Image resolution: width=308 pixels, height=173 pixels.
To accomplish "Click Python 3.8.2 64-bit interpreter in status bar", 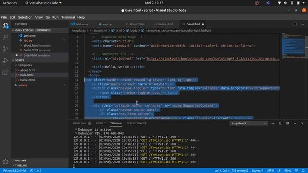I will [x=15, y=171].
